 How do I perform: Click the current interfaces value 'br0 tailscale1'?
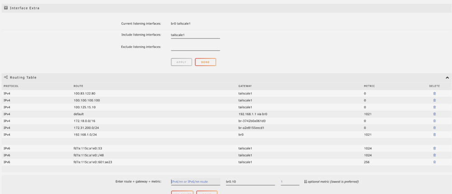[x=181, y=24]
